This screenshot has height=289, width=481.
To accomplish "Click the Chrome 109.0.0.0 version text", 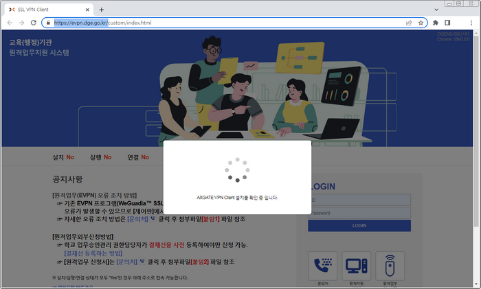I will tap(453, 39).
